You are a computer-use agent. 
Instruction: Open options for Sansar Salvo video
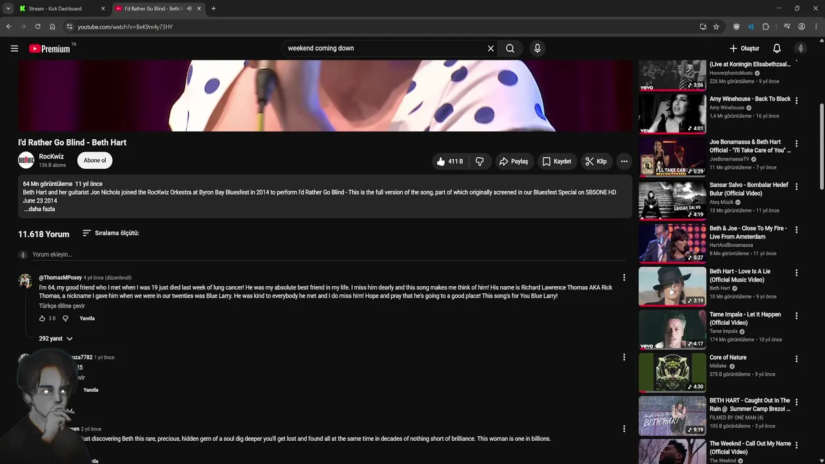[797, 187]
